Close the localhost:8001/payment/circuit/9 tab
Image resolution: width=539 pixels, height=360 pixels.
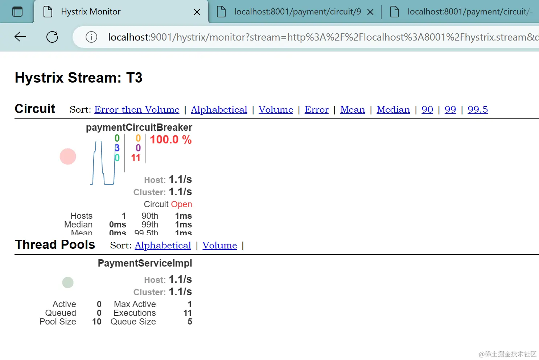(370, 12)
